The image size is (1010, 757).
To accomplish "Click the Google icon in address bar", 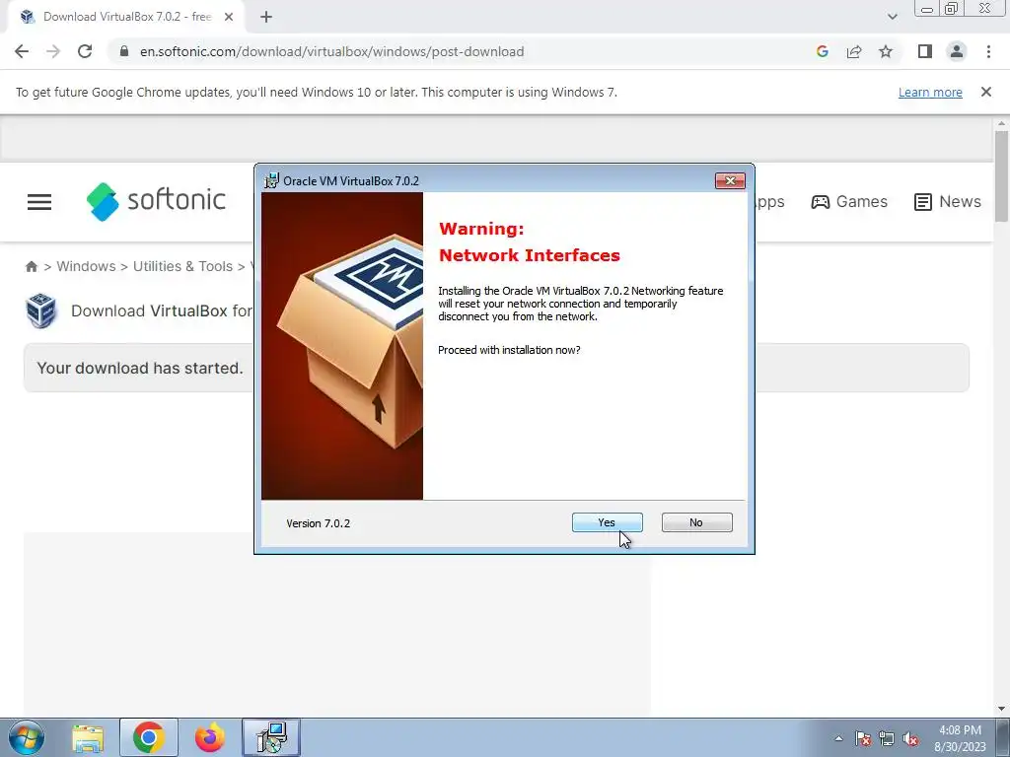I will point(822,51).
